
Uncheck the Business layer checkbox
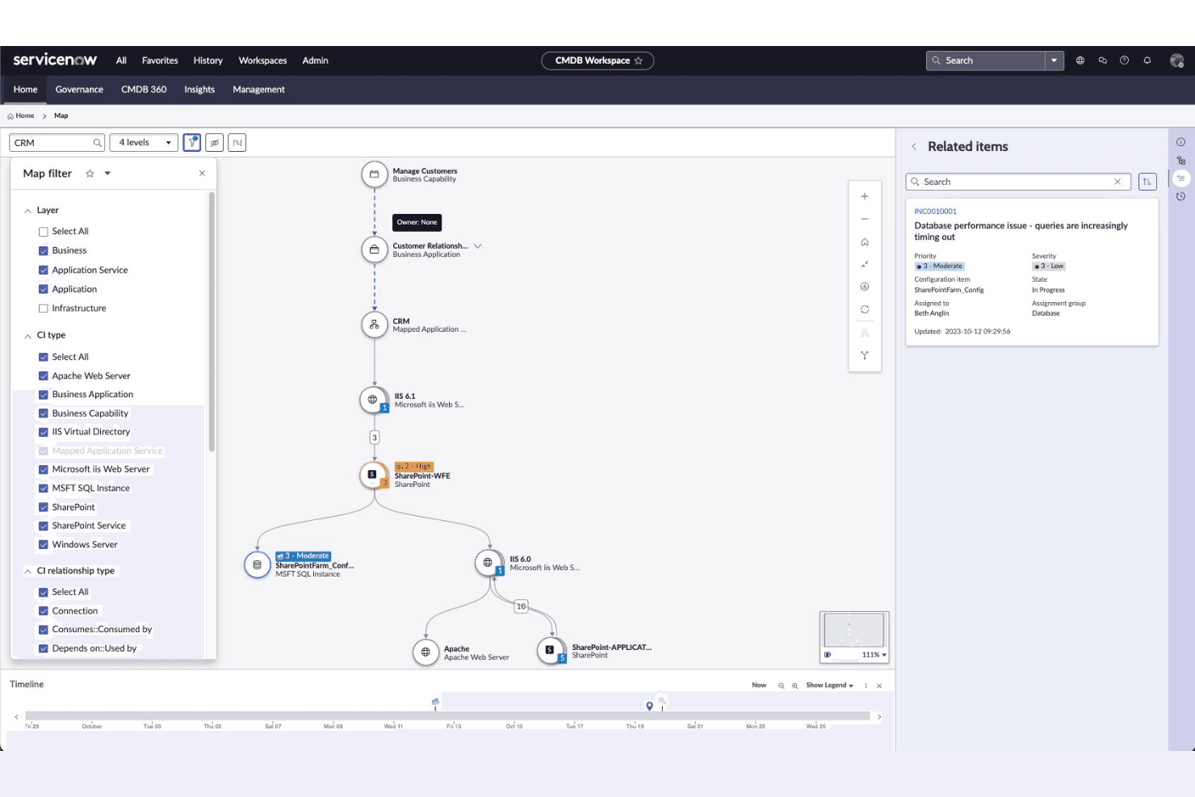click(44, 250)
